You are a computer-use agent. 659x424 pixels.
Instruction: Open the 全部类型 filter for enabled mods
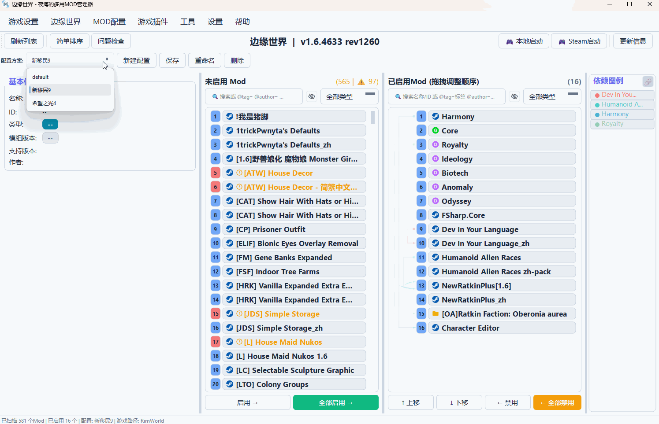[552, 96]
